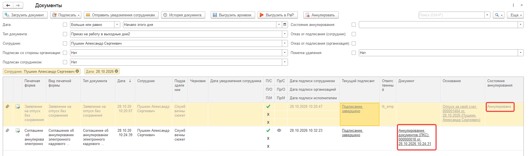Viewport: 529px width, 156px height.
Task: Remove the Сотрудник: Пушкин filter chip
Action: pos(77,71)
